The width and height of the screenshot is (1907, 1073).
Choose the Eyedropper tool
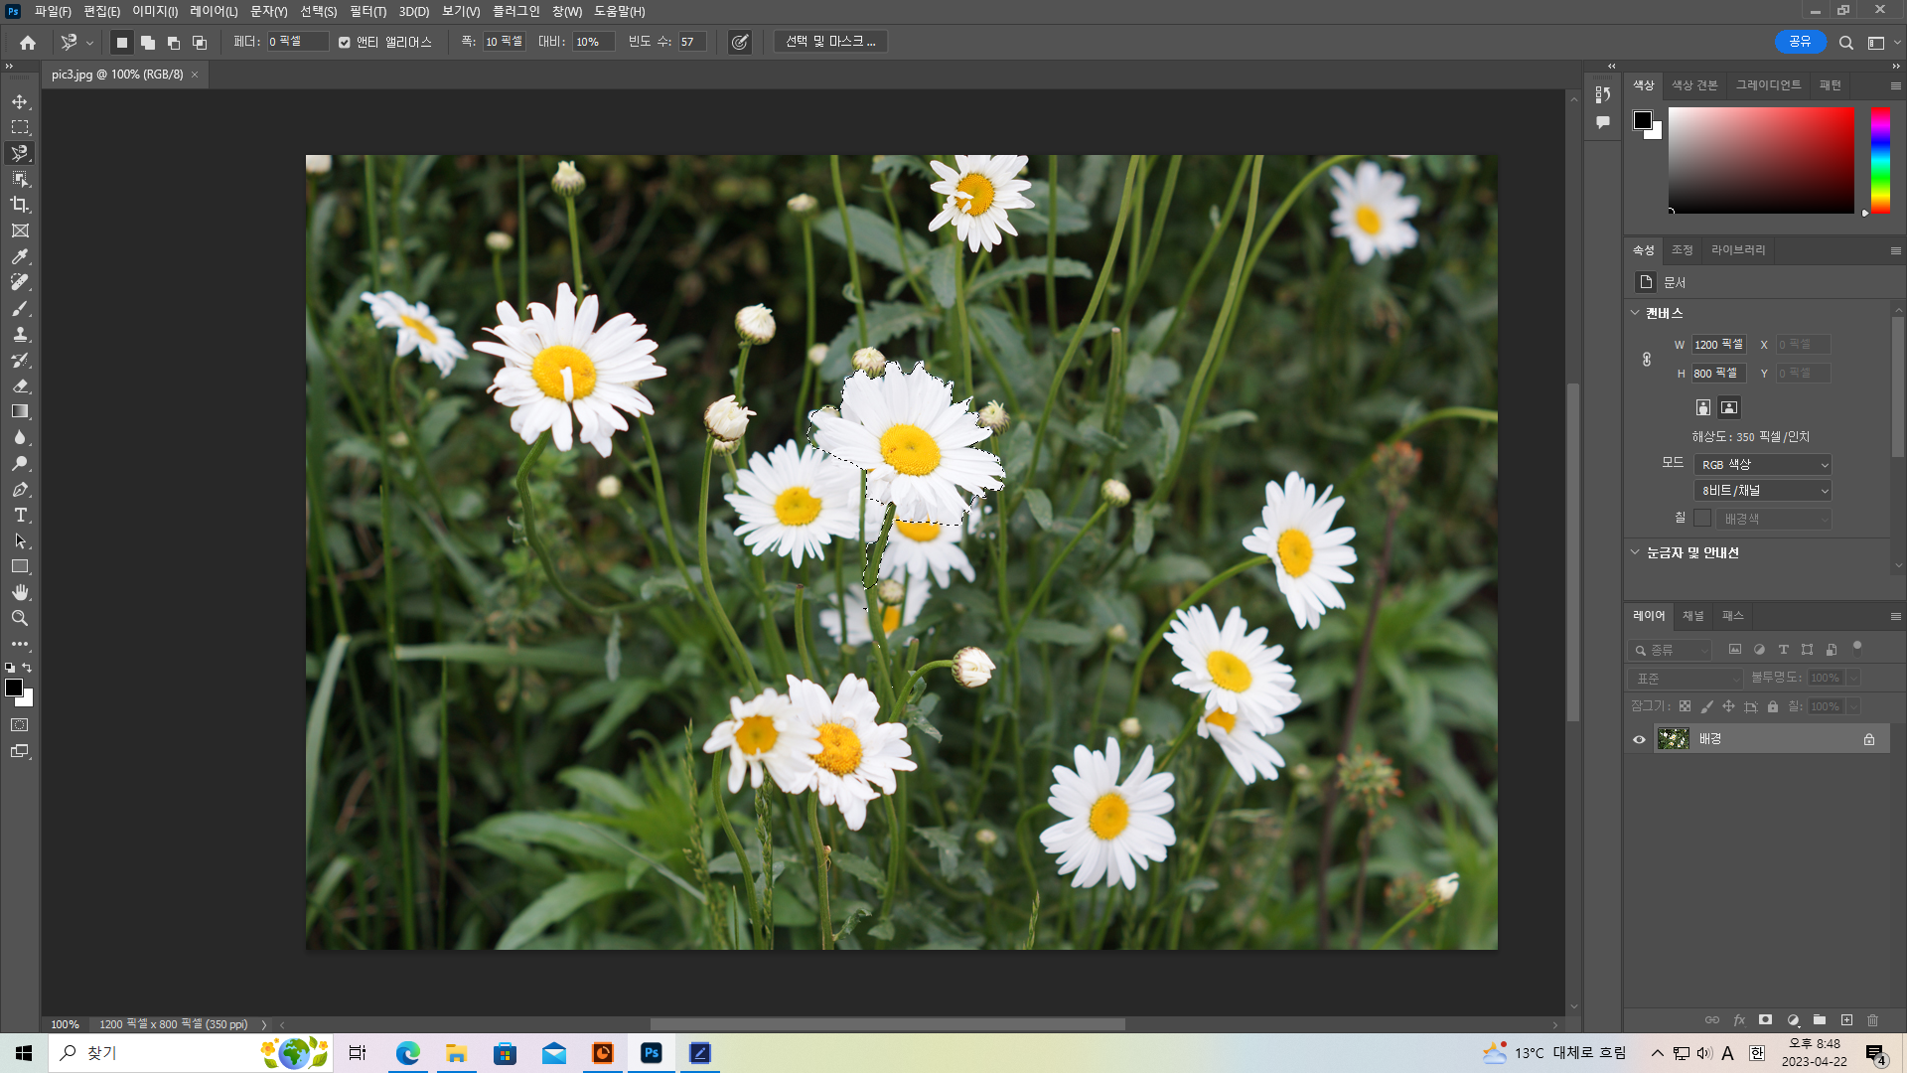pos(20,256)
